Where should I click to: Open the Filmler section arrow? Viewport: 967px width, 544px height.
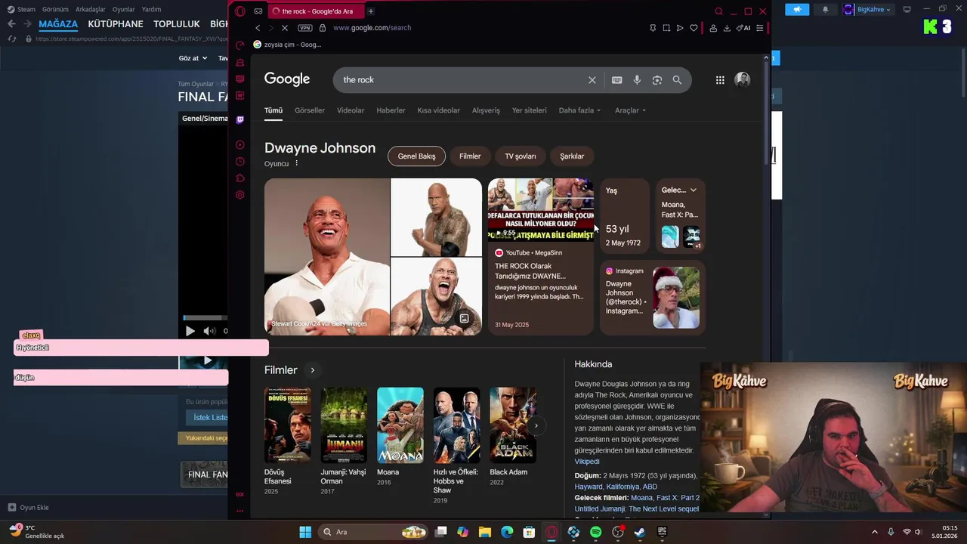[312, 370]
